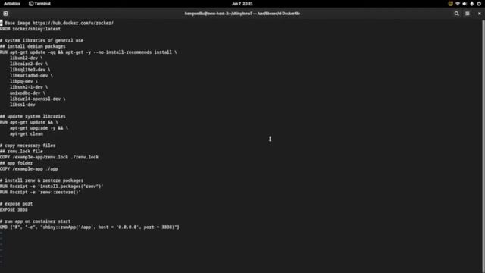The width and height of the screenshot is (485, 273).
Task: Close the terminal window
Action: click(480, 14)
